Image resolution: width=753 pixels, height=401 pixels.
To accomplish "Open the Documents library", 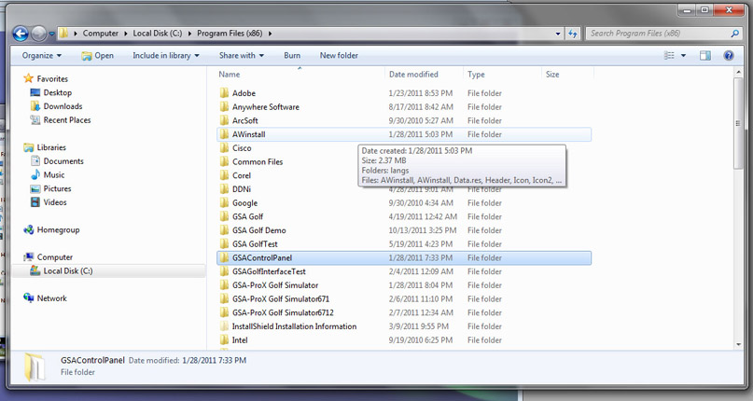I will pyautogui.click(x=63, y=161).
